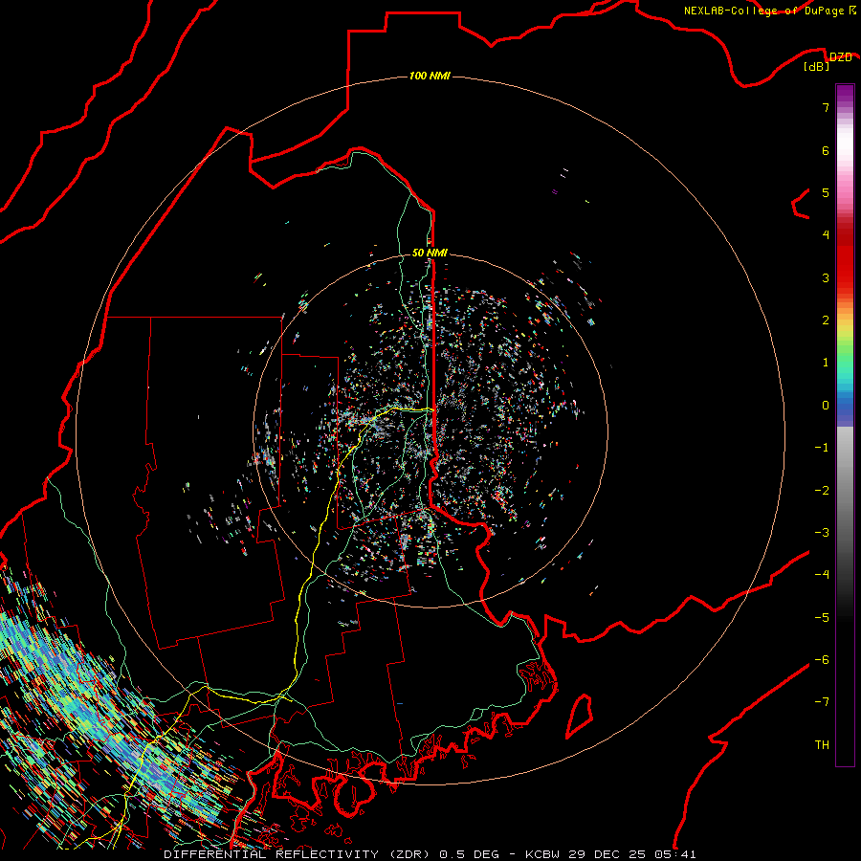Viewport: 861px width, 861px height.
Task: Click the 100 NMI range ring label
Action: click(x=430, y=76)
